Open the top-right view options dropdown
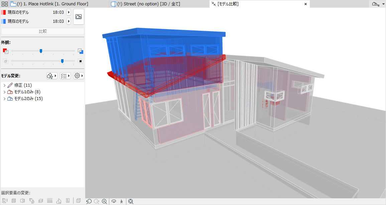 pyautogui.click(x=377, y=4)
